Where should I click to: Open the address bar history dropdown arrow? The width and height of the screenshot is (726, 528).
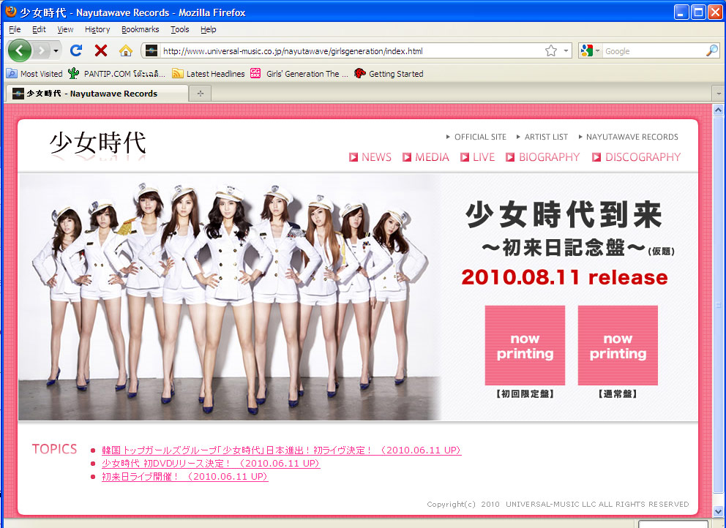[x=566, y=51]
